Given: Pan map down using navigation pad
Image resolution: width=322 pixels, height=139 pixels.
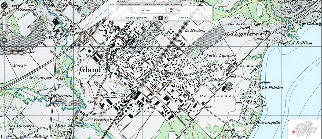Looking at the screenshot, I should [x=4, y=8].
